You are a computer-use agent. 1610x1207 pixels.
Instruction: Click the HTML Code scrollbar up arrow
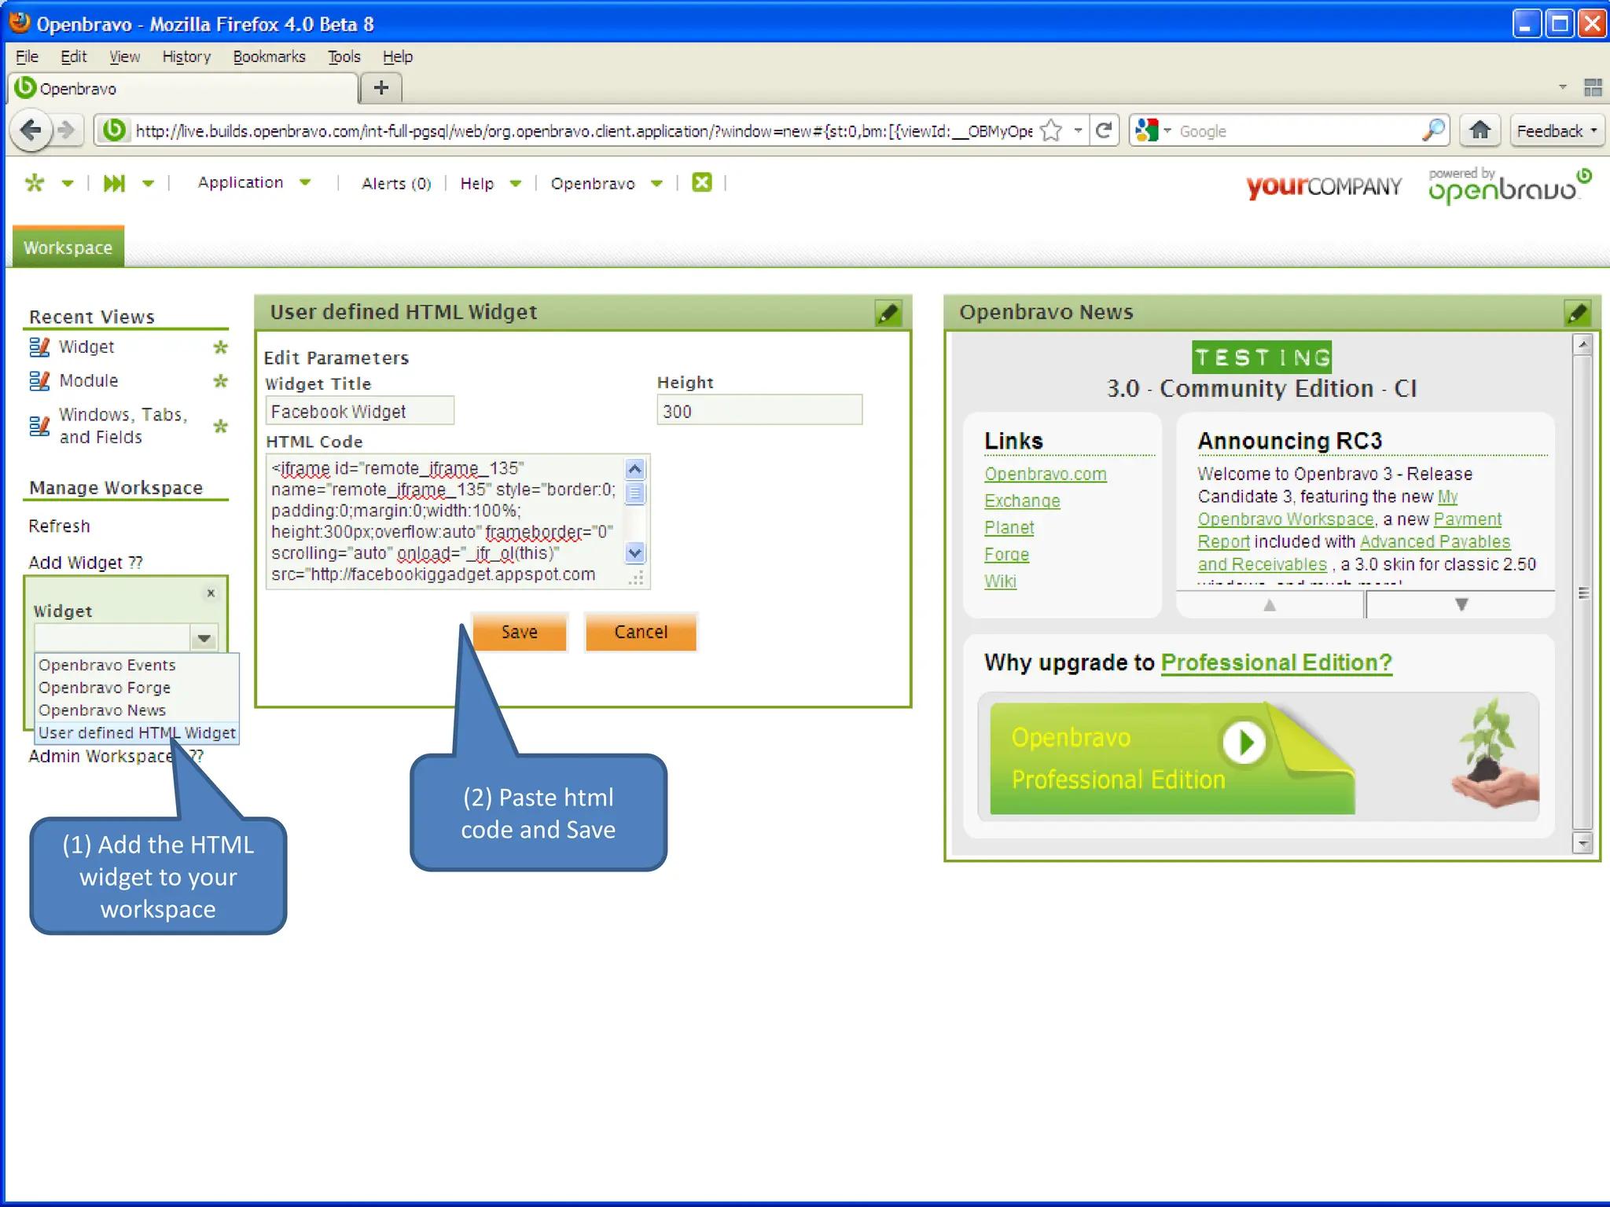pyautogui.click(x=635, y=469)
